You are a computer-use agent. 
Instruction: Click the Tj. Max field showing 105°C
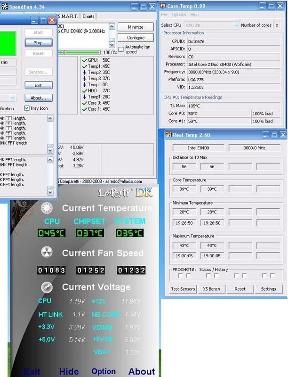(x=233, y=106)
